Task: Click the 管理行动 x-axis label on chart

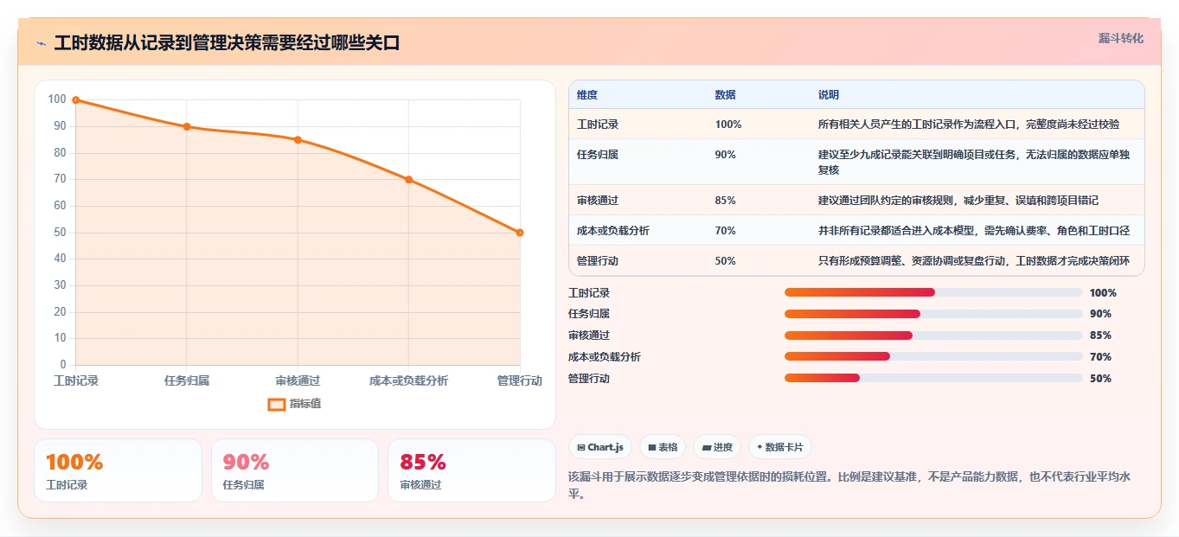Action: pos(520,380)
